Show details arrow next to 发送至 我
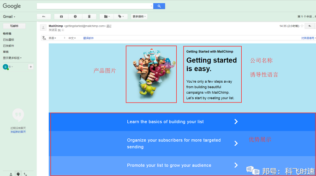The width and height of the screenshot is (316, 176). click(x=63, y=30)
